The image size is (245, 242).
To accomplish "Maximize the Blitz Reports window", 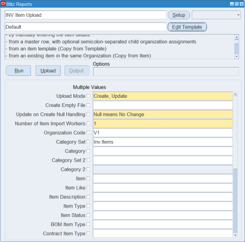I will pyautogui.click(x=237, y=4).
